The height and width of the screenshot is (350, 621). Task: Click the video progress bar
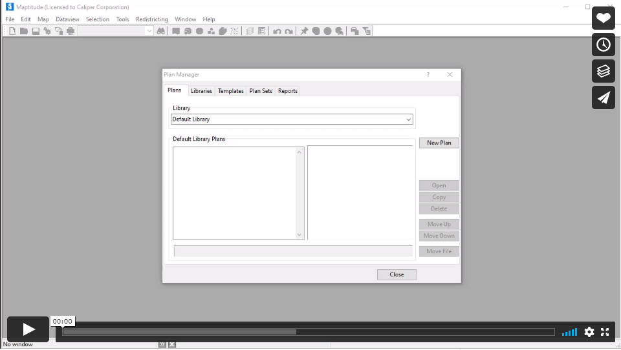click(309, 332)
